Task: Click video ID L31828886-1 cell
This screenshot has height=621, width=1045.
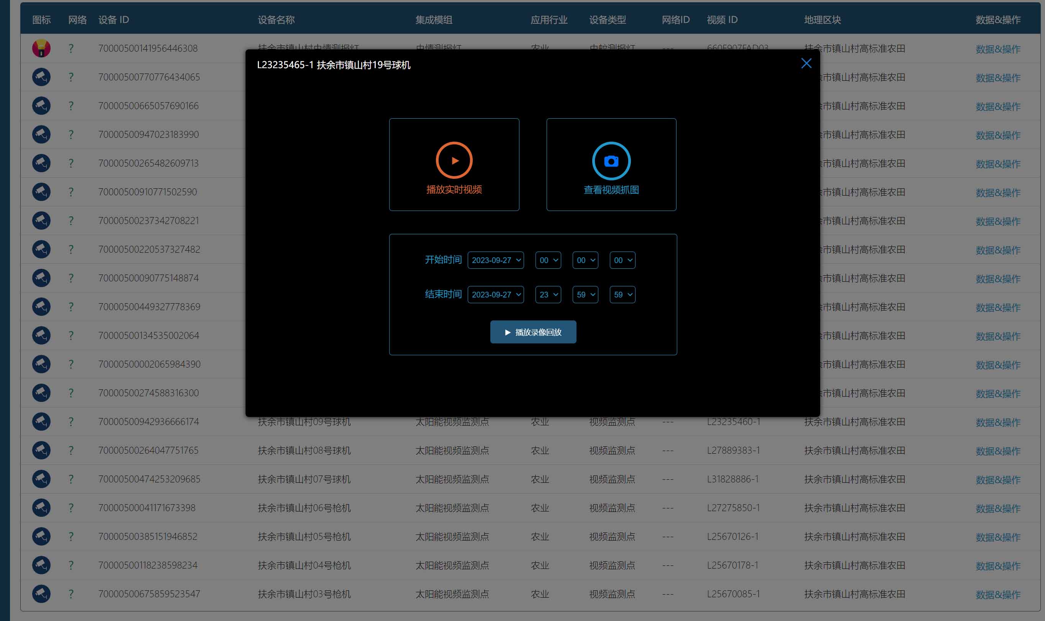Action: 733,479
